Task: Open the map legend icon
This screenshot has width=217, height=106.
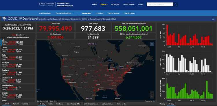Action: pyautogui.click(x=152, y=44)
